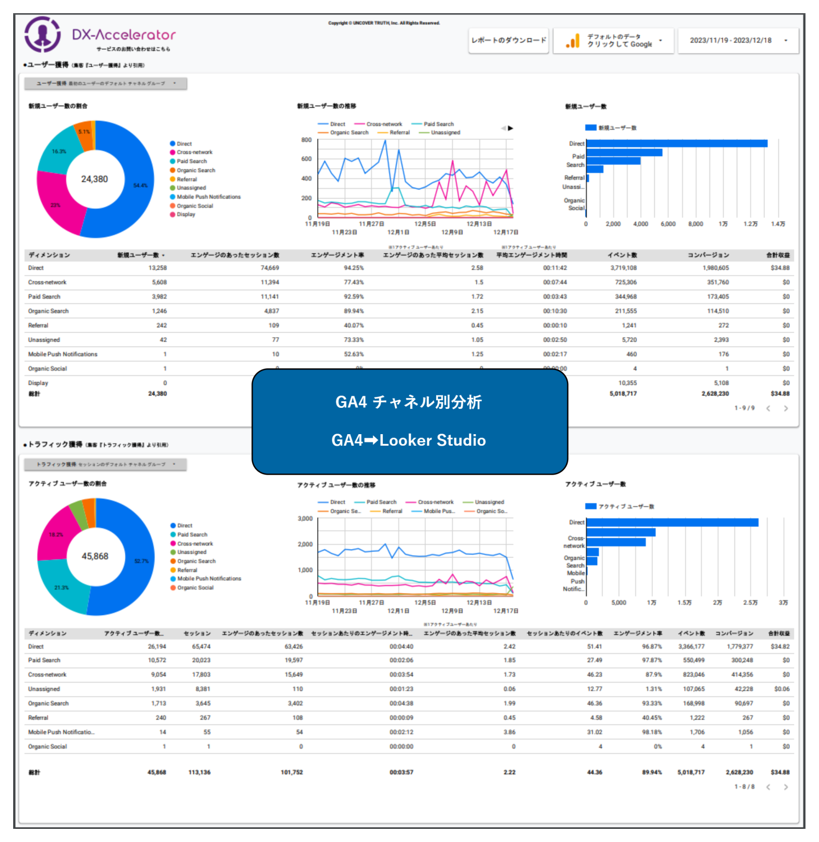Viewport: 819px width, 842px height.
Task: Open the date range 2023/11/19 - 2023/12/18 dropdown
Action: pos(737,41)
